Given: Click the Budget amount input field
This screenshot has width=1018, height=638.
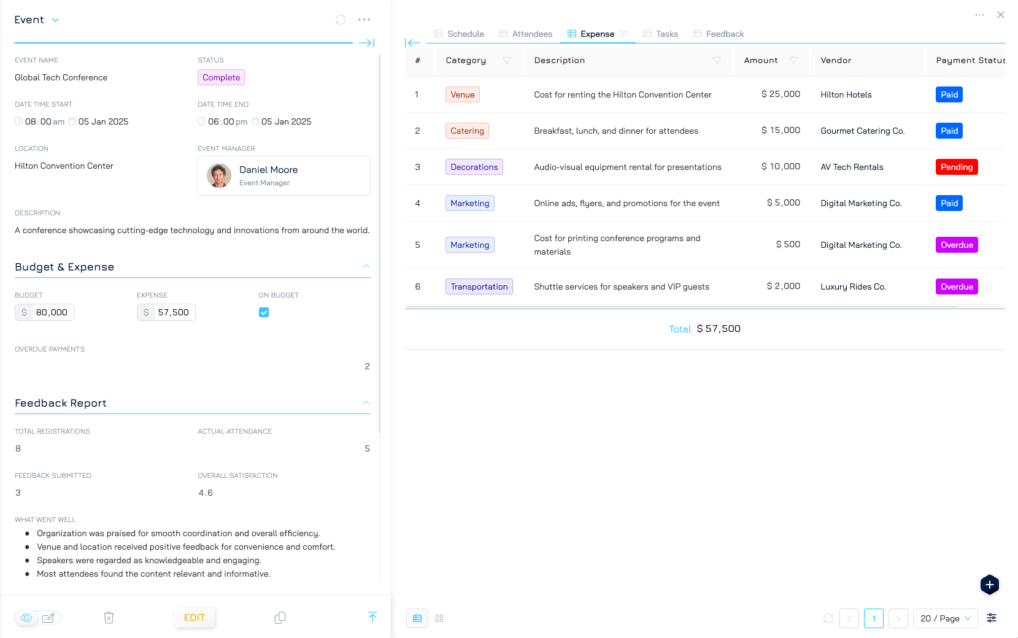Looking at the screenshot, I should pyautogui.click(x=52, y=312).
